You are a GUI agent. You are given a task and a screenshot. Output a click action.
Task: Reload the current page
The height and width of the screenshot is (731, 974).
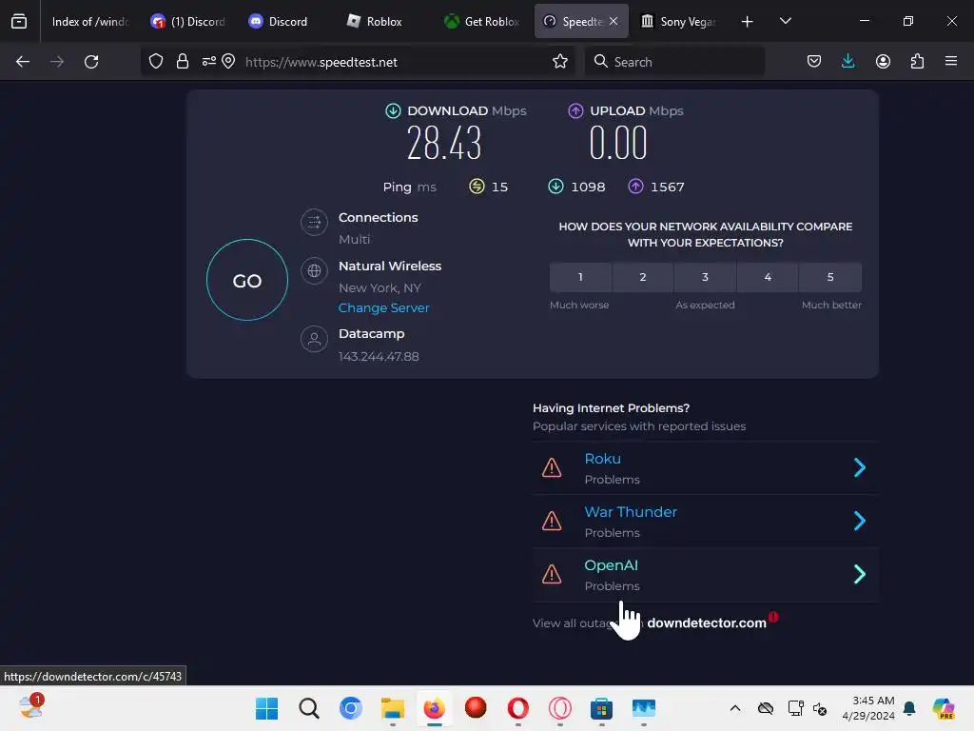tap(91, 62)
